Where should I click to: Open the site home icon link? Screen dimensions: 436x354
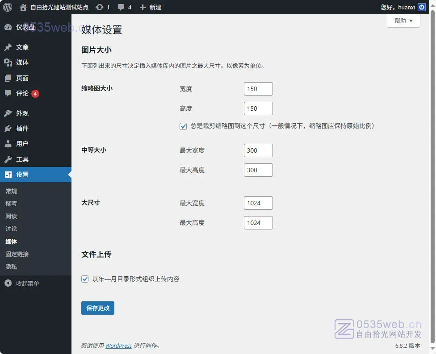23,7
